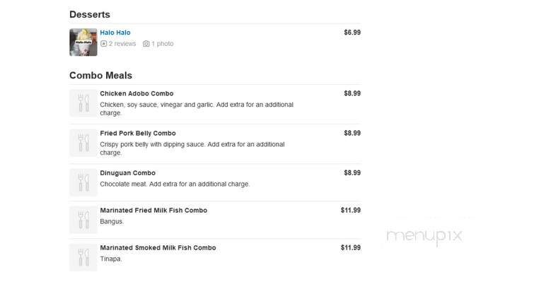Image resolution: width=551 pixels, height=294 pixels.
Task: Click the Halo Halo dessert thumbnail photo
Action: pyautogui.click(x=83, y=42)
